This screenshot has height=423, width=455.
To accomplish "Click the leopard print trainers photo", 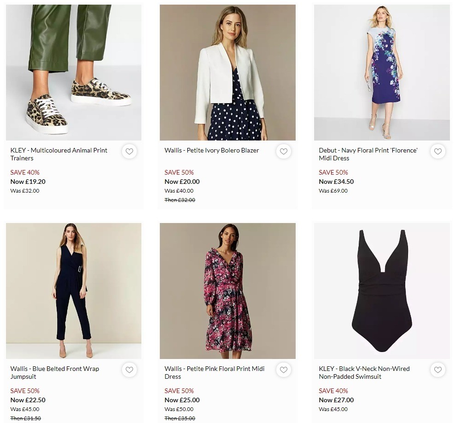I will click(74, 72).
